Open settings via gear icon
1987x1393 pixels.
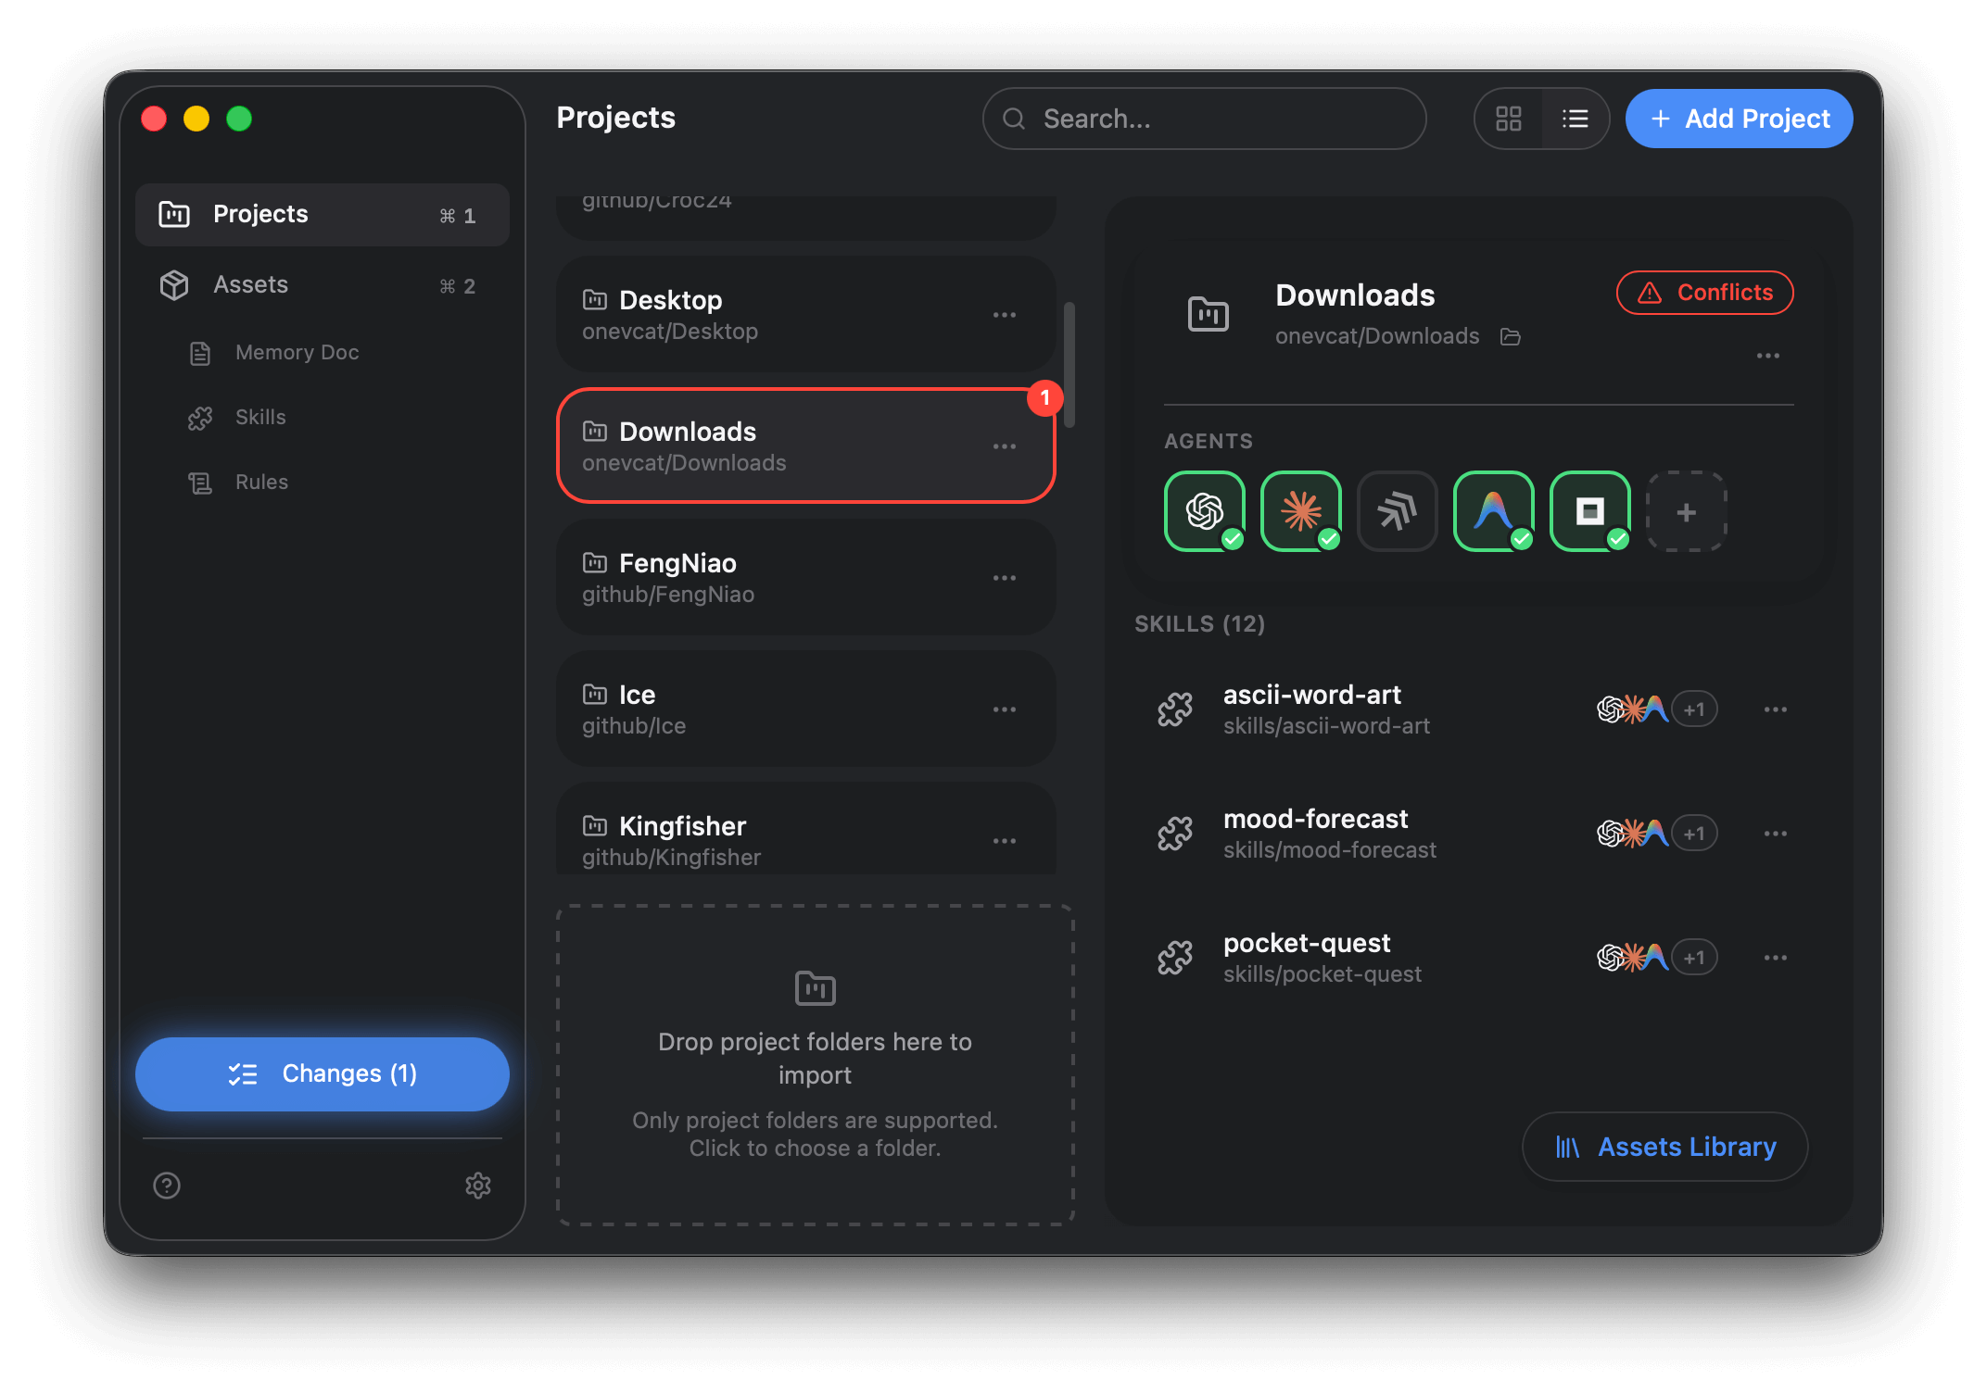click(477, 1185)
